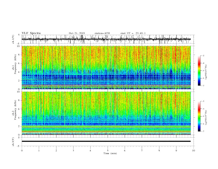Click the ch.2 spectrogram color scale bar
The width and height of the screenshot is (218, 169).
[199, 116]
